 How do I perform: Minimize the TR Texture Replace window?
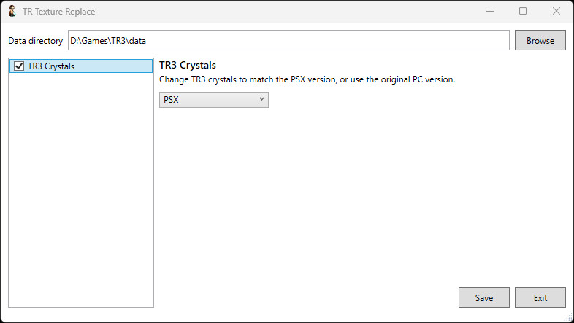pos(489,11)
